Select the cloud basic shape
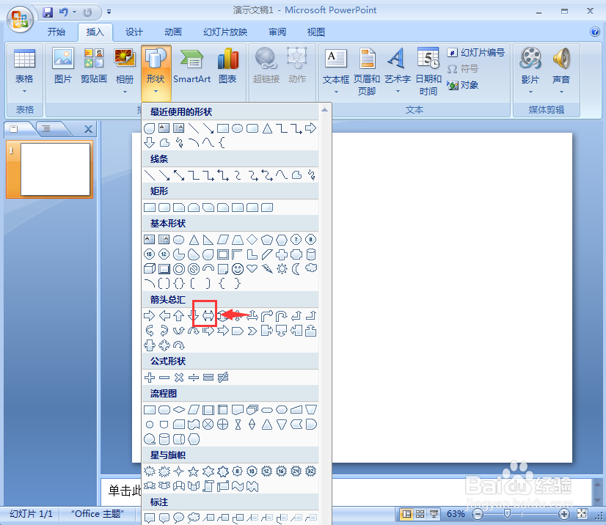Screen dimensions: 606x525 [x=311, y=268]
